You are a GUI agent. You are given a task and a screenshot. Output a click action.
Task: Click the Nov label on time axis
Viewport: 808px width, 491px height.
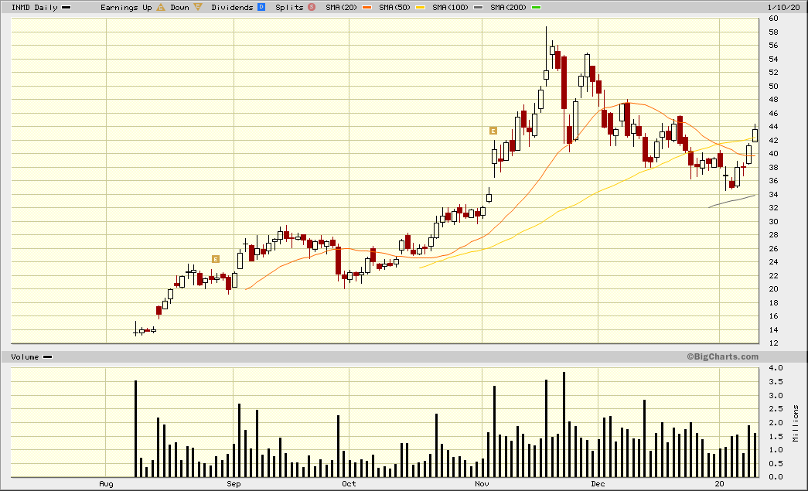click(x=482, y=484)
